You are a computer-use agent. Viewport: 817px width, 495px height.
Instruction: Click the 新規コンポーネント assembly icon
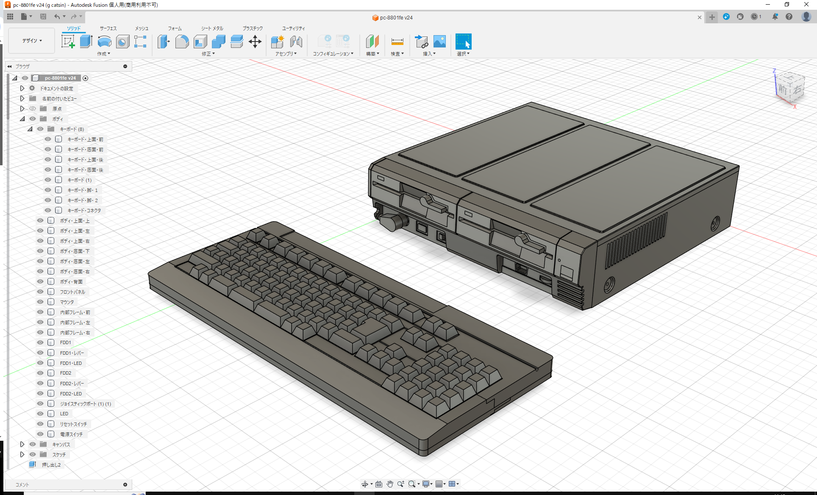point(278,42)
